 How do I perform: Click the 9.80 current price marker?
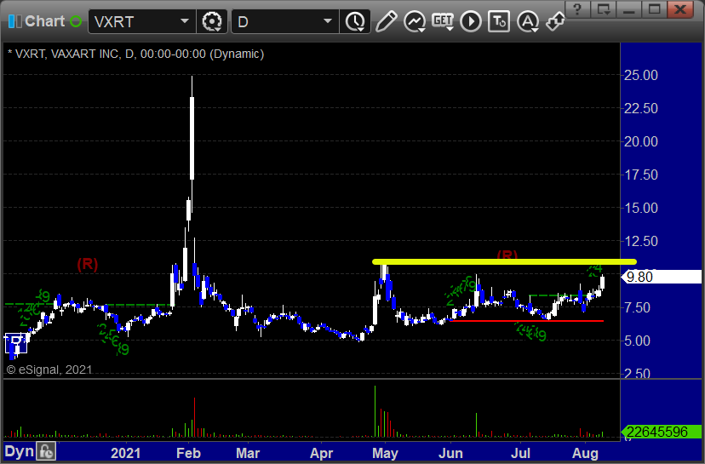[x=661, y=277]
